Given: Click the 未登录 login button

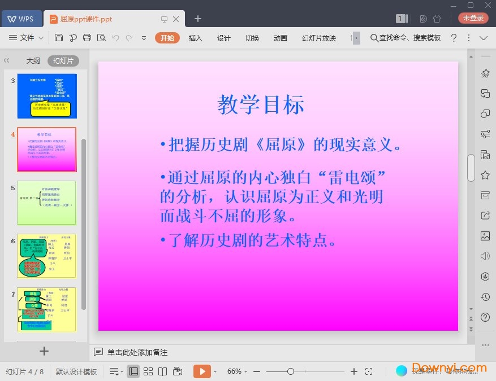Looking at the screenshot, I should (473, 18).
